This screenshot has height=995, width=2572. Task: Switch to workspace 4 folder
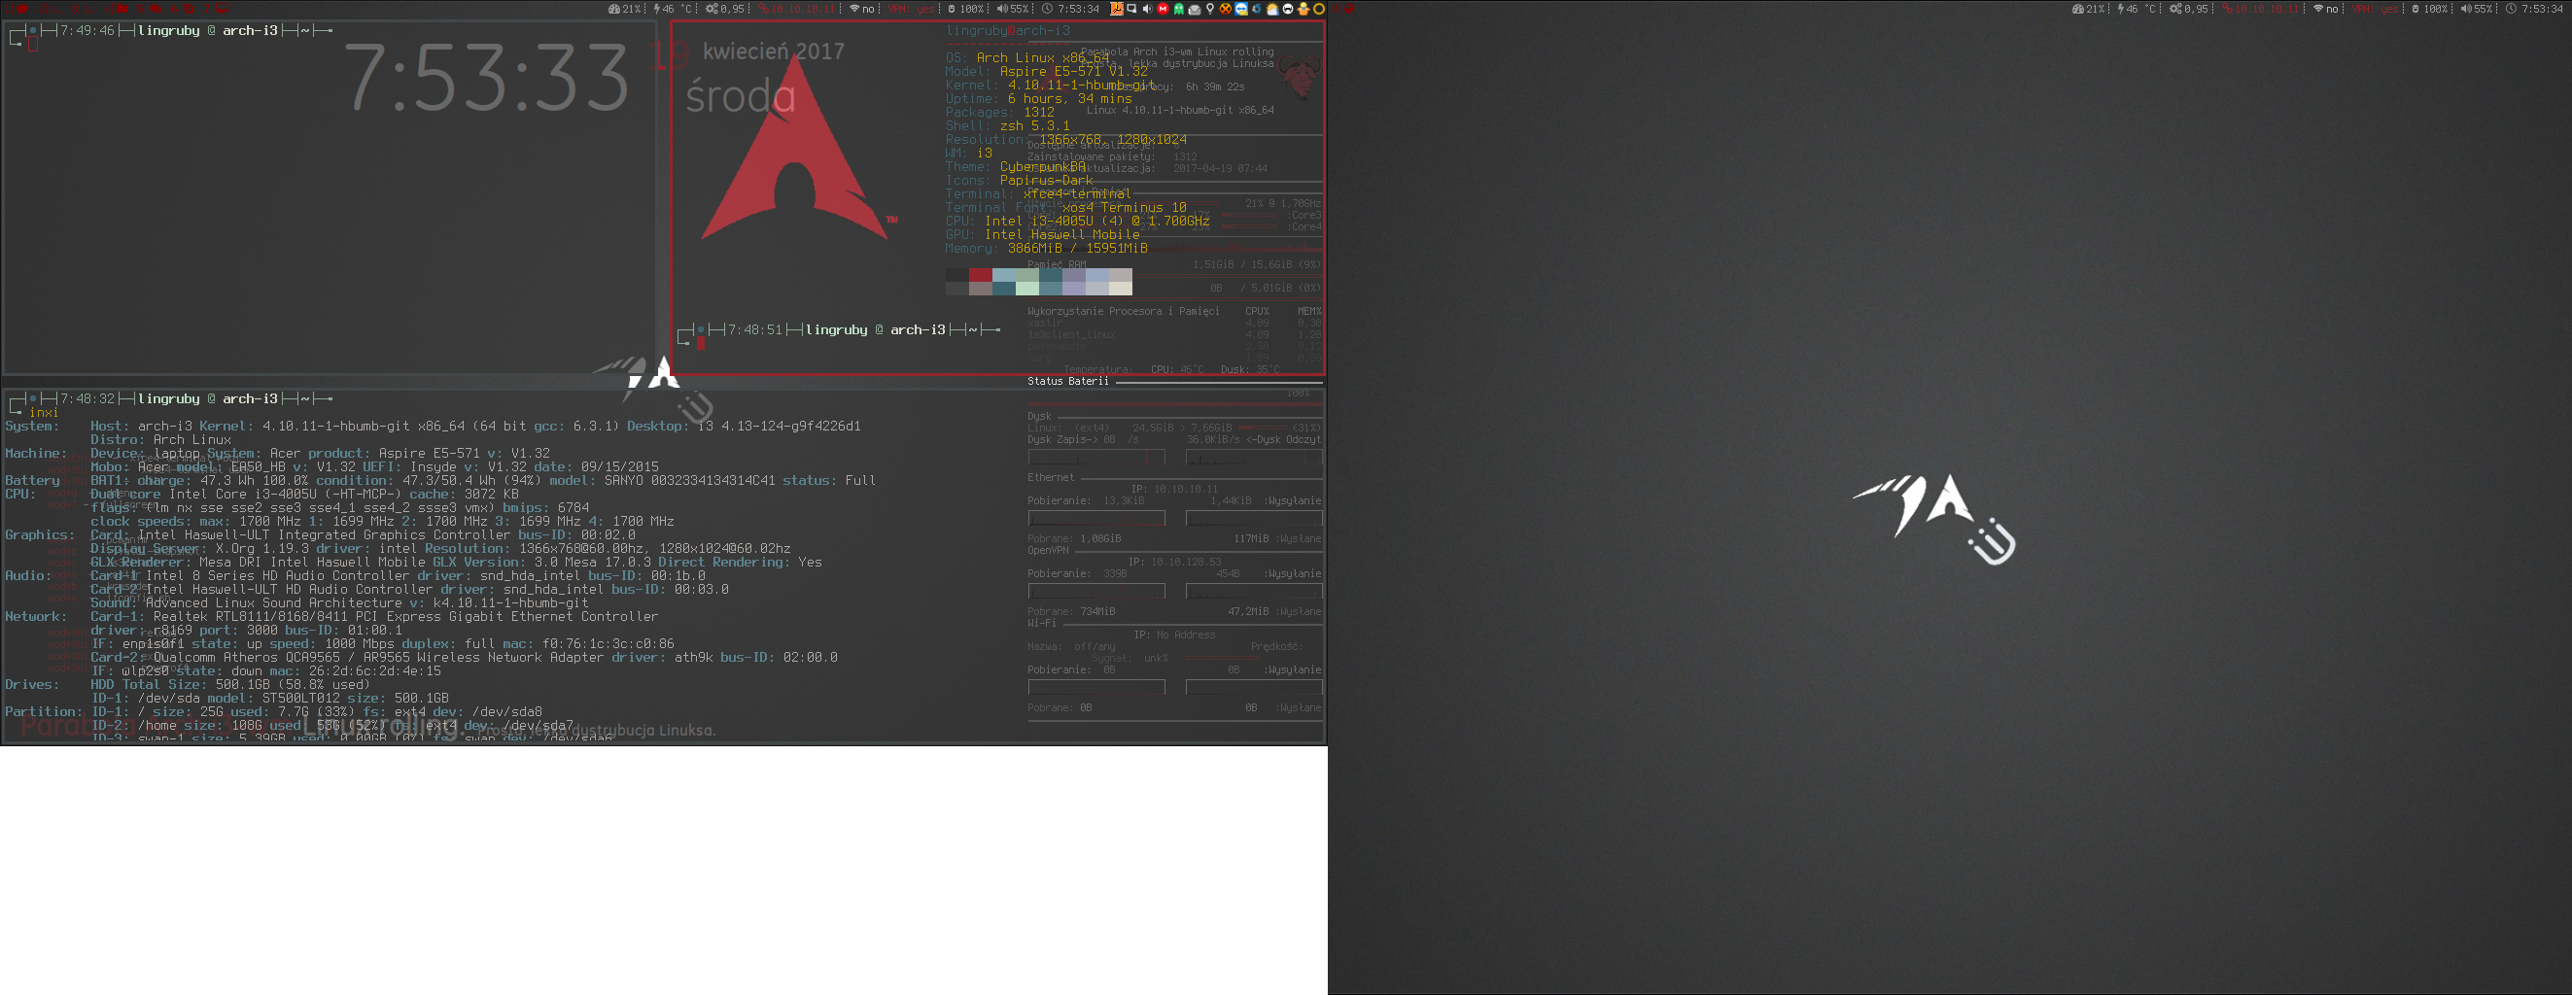[x=122, y=9]
